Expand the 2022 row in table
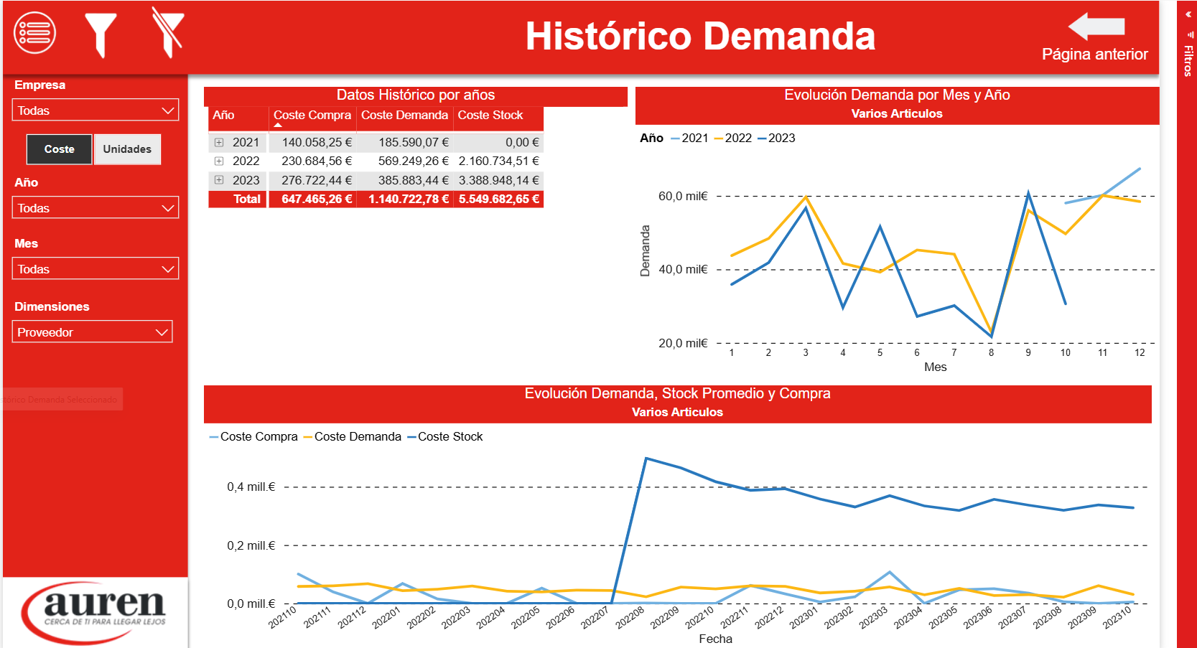 point(219,161)
